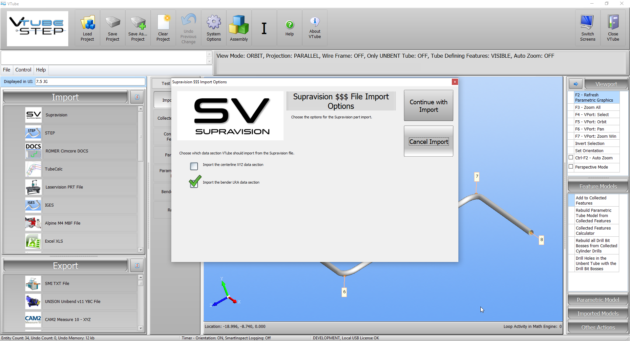Viewport: 630px width, 341px height.
Task: Enable import centerline XYZ data section
Action: point(194,166)
